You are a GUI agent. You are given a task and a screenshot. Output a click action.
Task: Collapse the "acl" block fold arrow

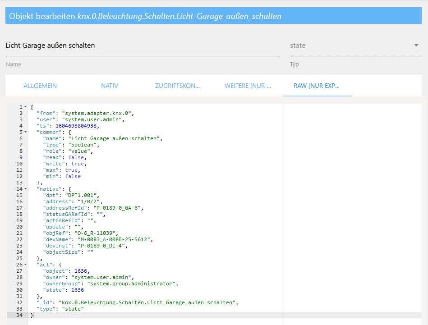(x=26, y=265)
